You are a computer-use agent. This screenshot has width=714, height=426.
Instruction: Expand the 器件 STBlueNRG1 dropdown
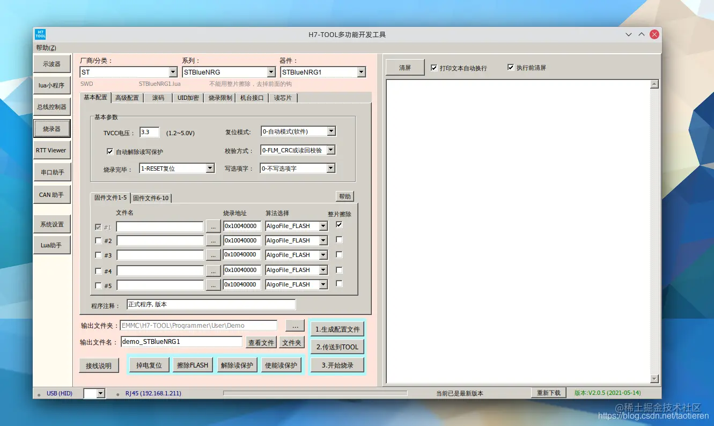click(361, 72)
